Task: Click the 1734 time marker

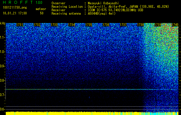Action: tap(72, 25)
